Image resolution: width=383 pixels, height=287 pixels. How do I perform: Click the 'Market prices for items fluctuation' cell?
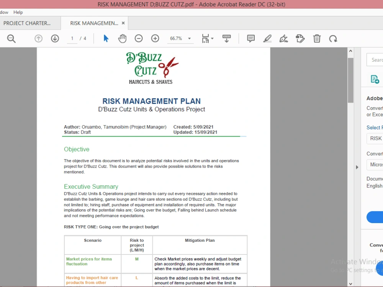coord(93,264)
